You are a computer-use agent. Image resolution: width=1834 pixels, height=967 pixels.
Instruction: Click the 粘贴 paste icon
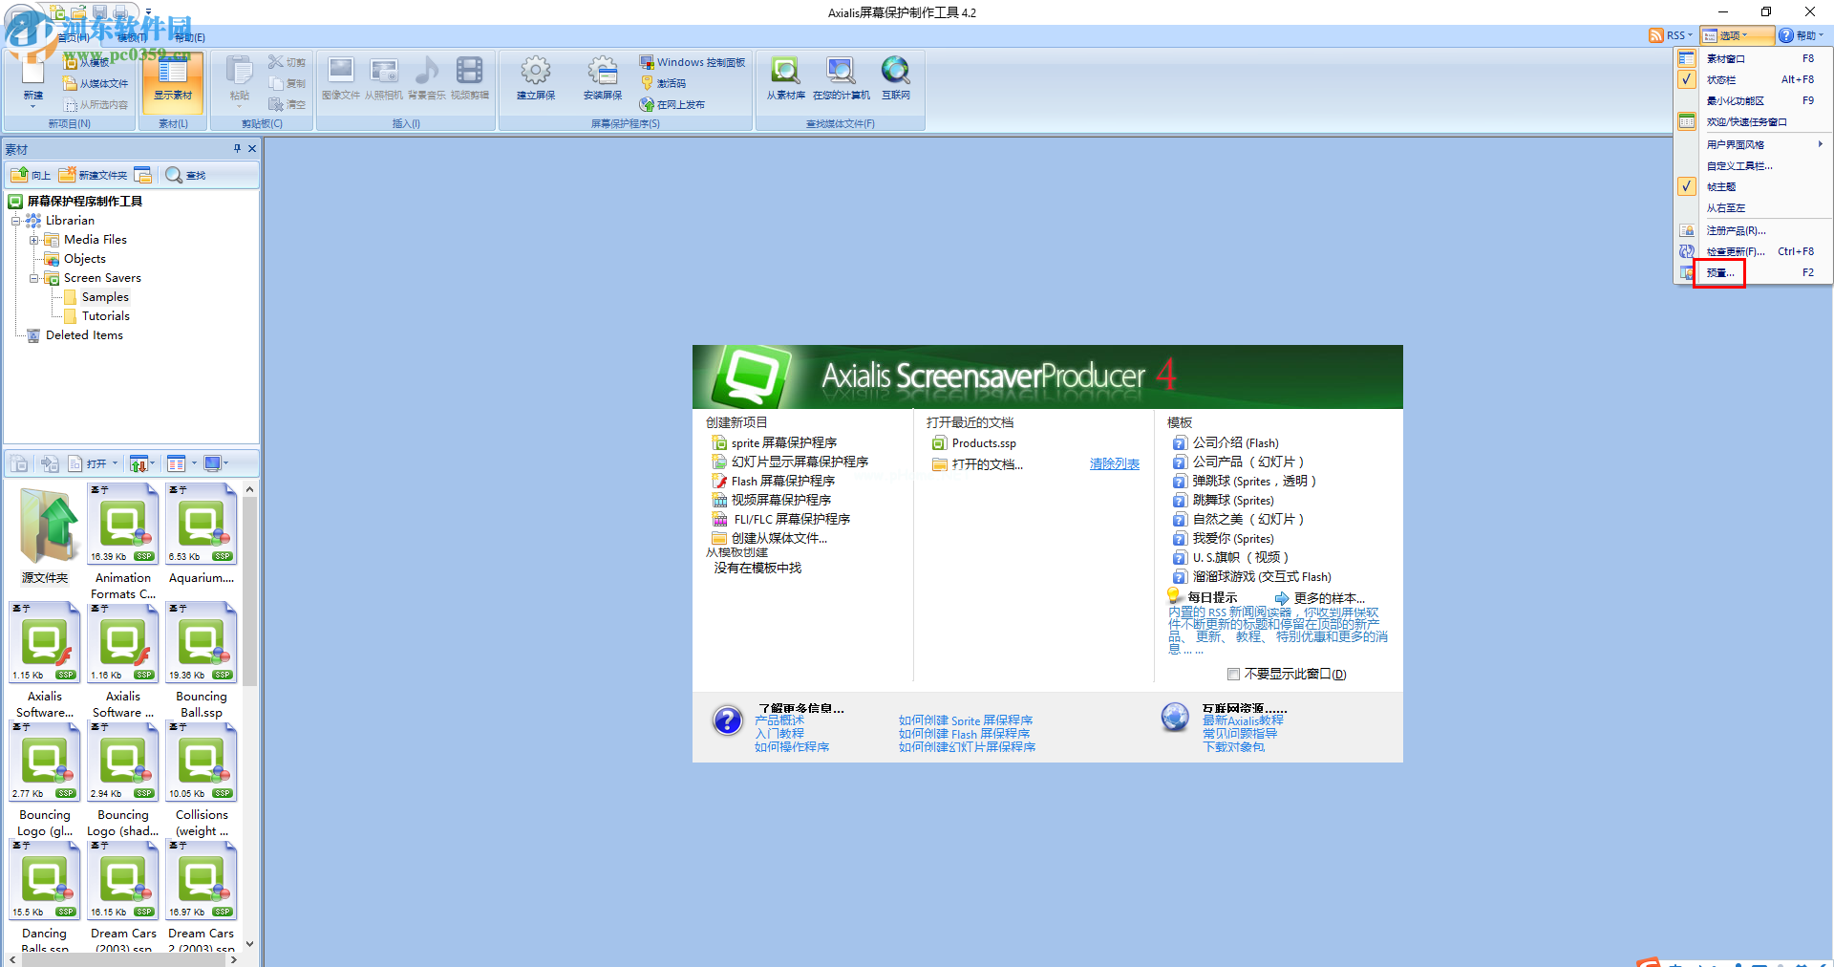(239, 71)
